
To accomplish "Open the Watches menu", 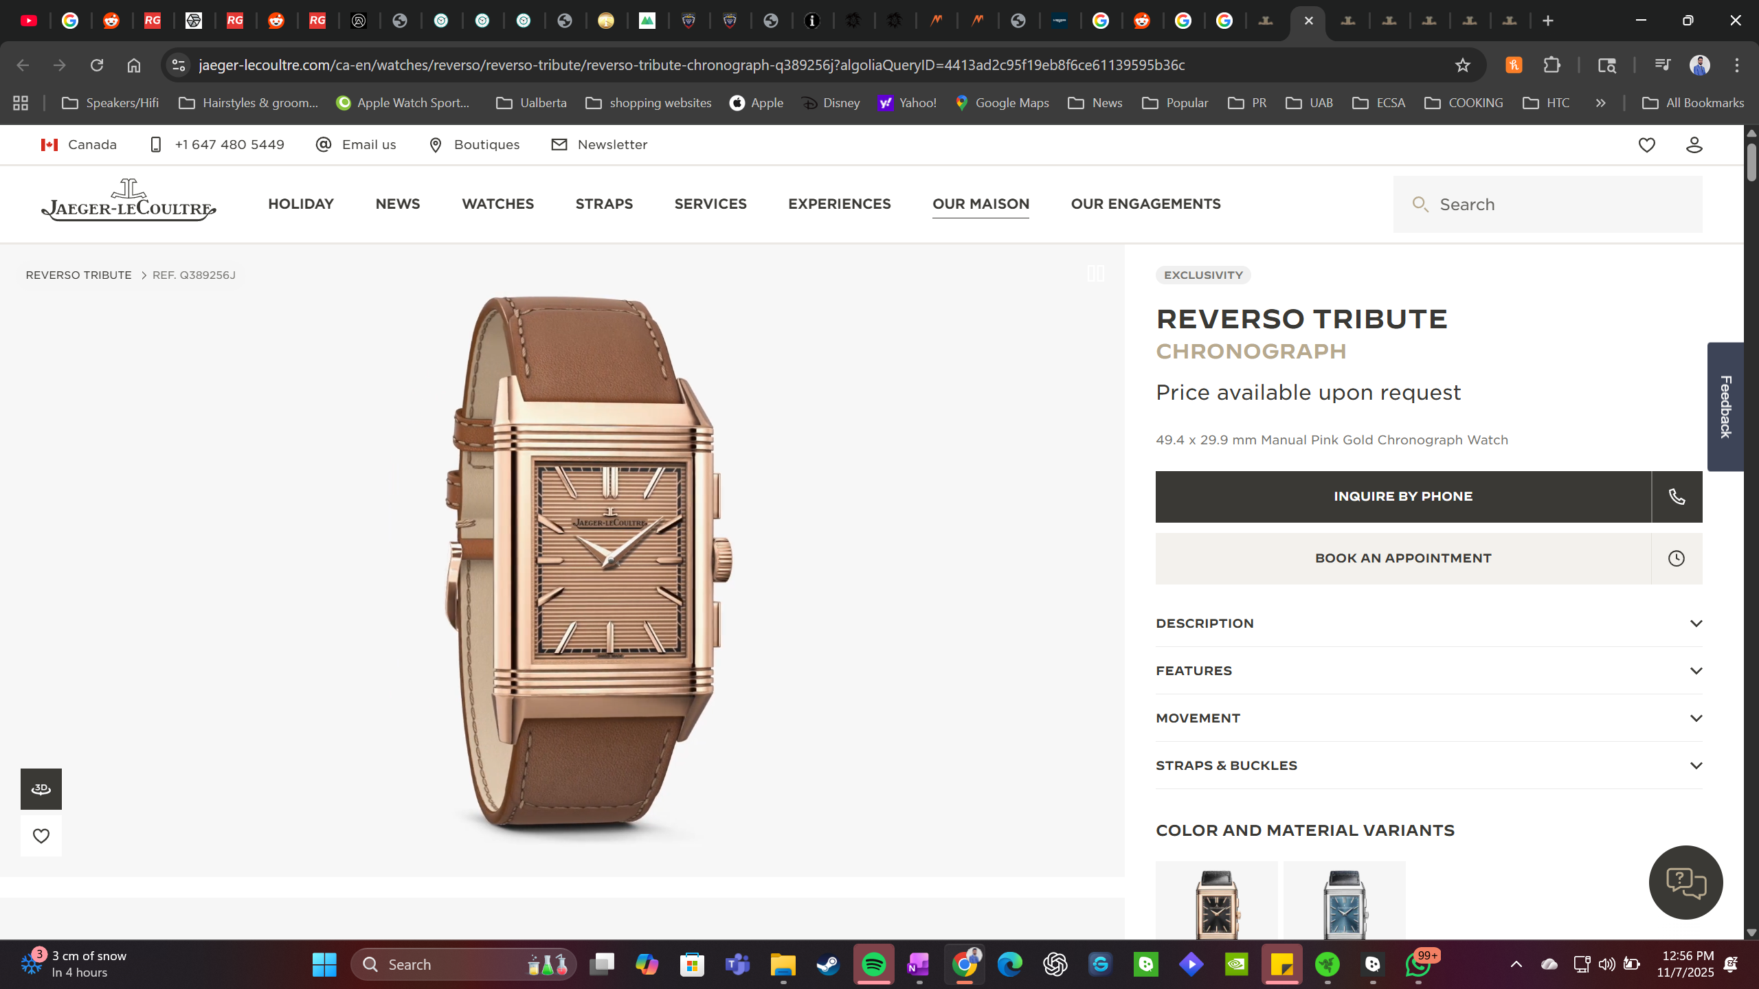I will [497, 204].
